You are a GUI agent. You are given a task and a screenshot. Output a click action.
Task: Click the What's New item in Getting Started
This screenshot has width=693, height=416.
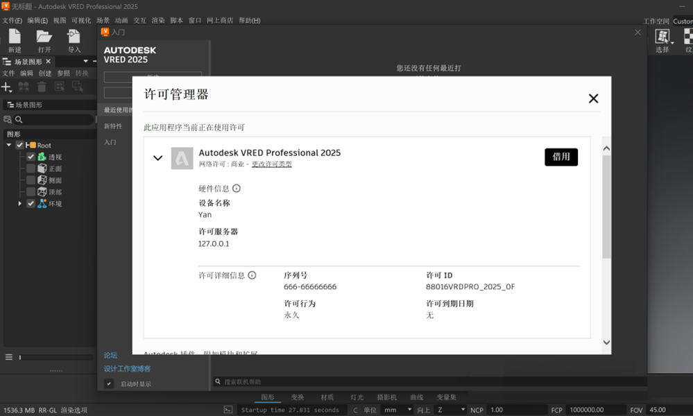click(112, 126)
